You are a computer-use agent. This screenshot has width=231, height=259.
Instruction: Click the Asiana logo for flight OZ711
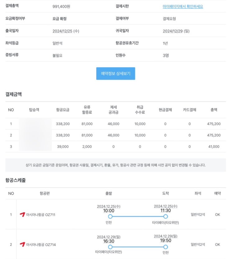22,214
